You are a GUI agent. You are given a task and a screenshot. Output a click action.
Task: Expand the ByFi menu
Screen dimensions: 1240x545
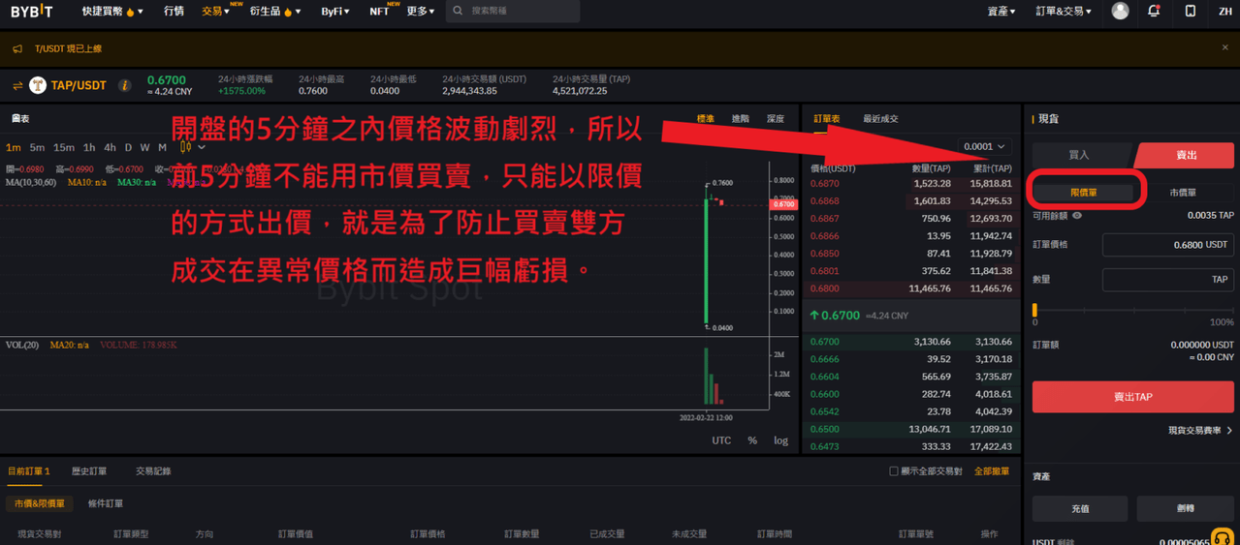tap(335, 12)
